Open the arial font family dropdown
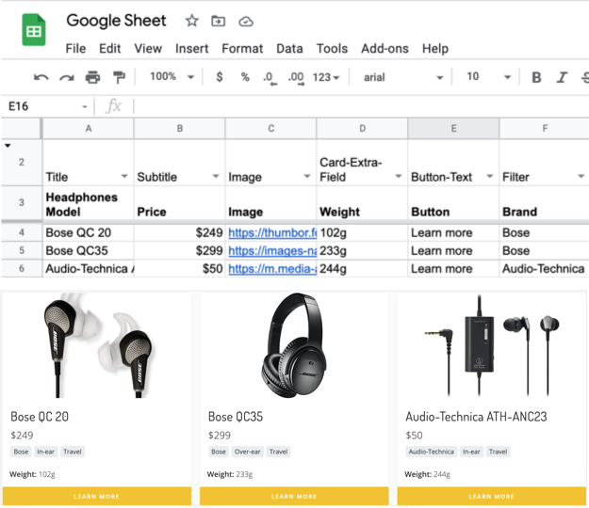The width and height of the screenshot is (589, 508). pyautogui.click(x=402, y=77)
